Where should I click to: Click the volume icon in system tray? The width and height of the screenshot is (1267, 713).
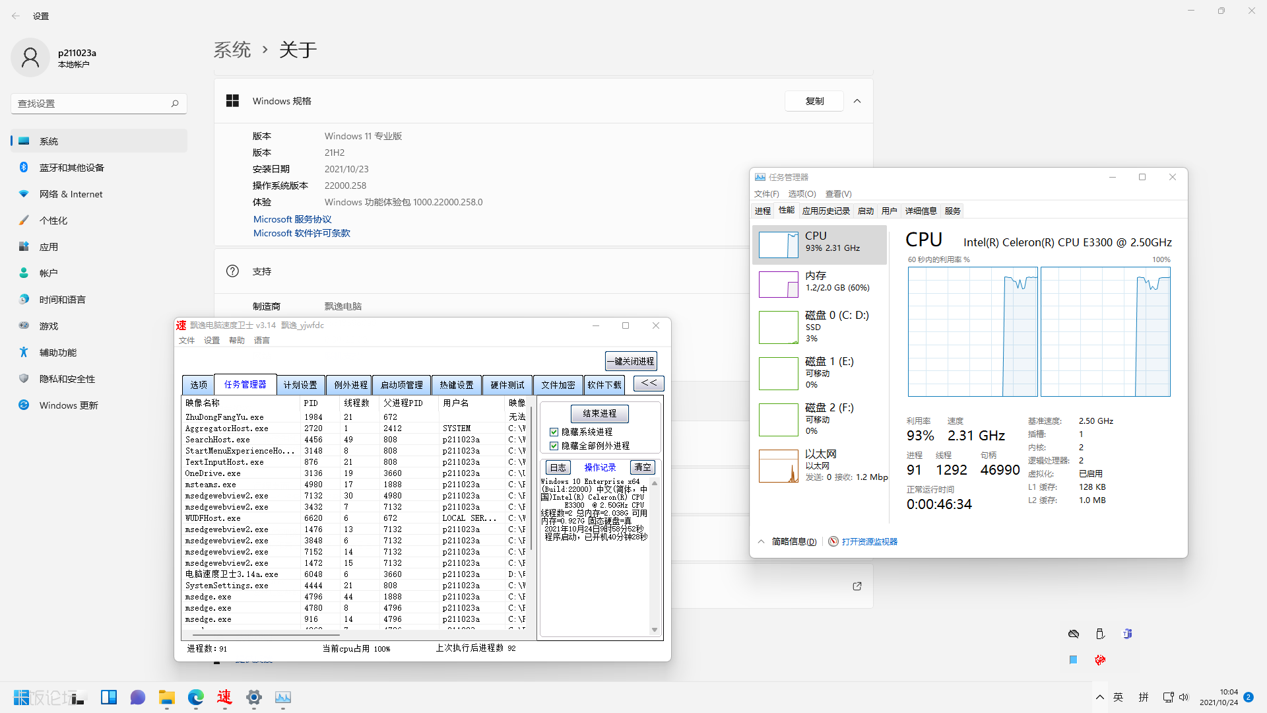coord(1184,697)
